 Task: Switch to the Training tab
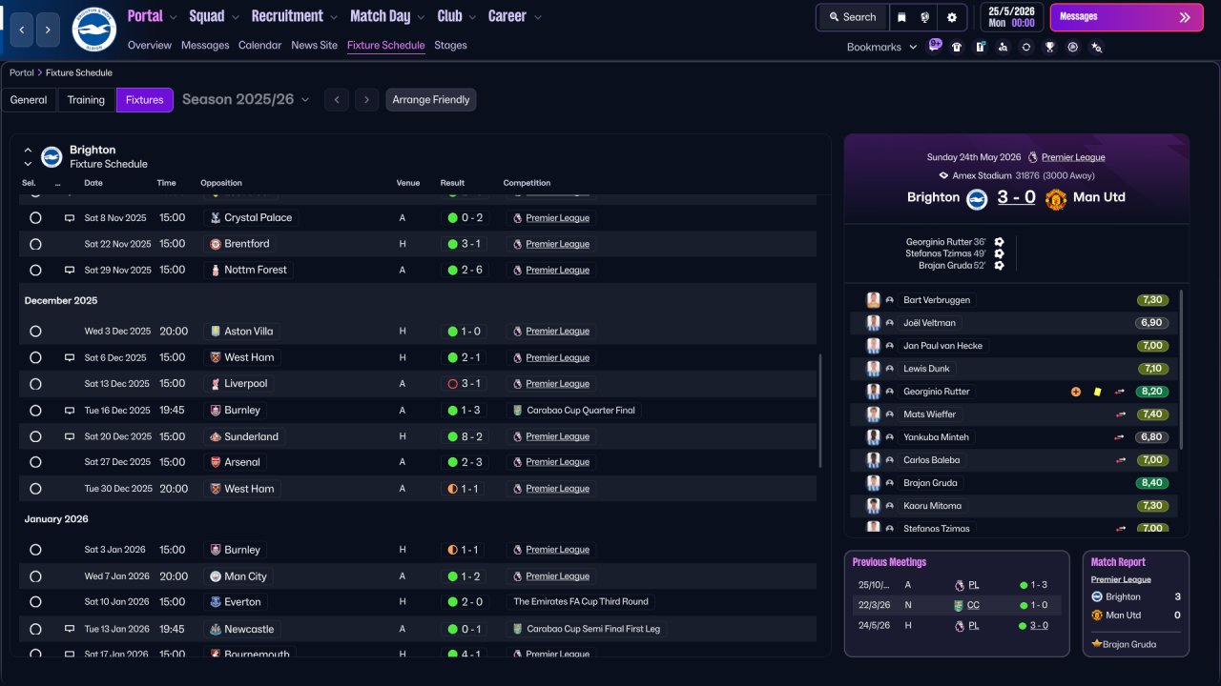coord(87,100)
